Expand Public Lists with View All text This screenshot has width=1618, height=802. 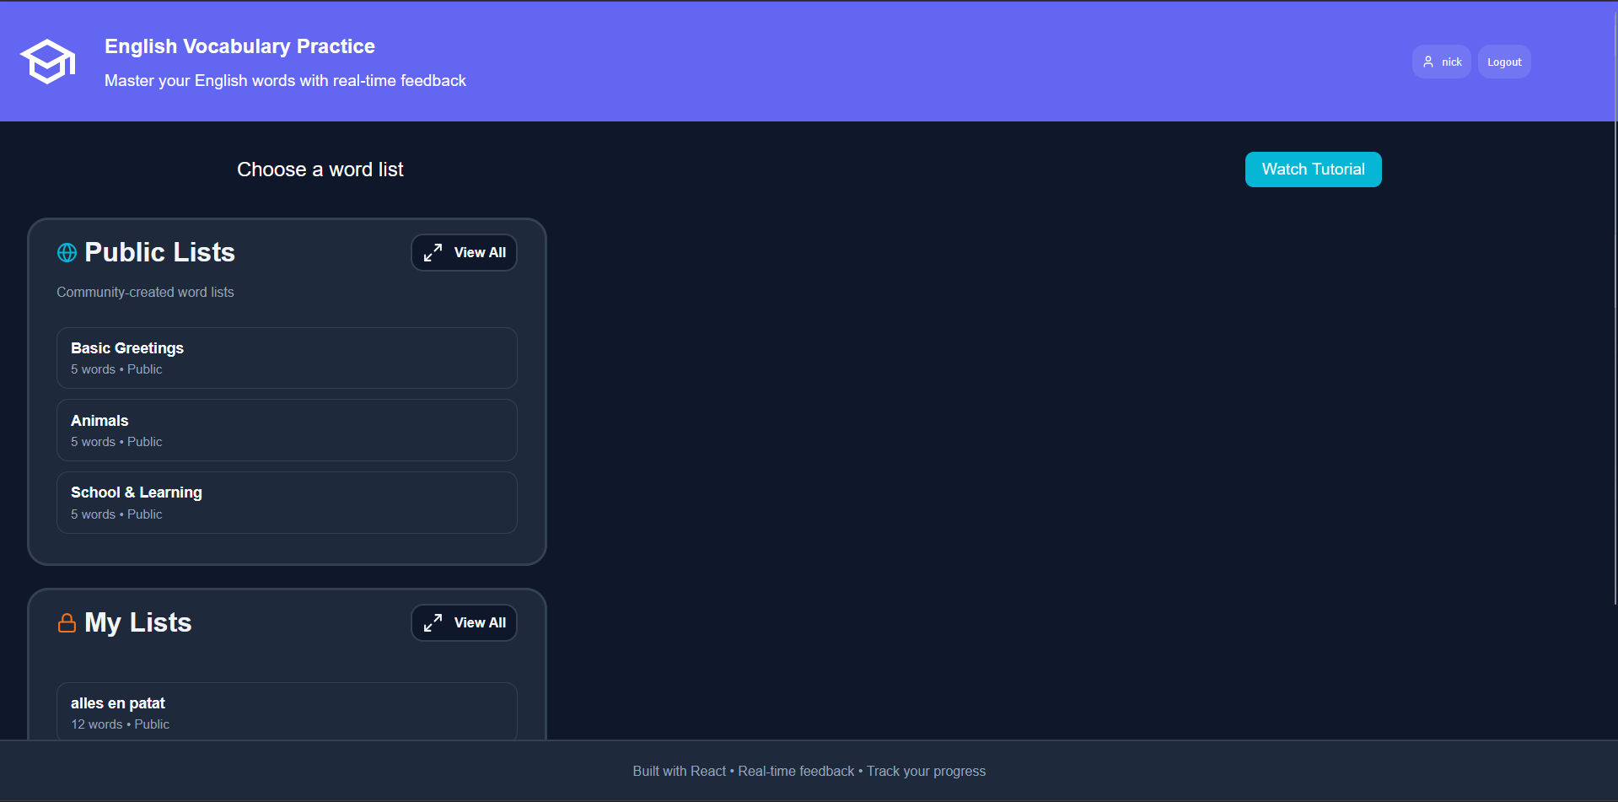(480, 252)
